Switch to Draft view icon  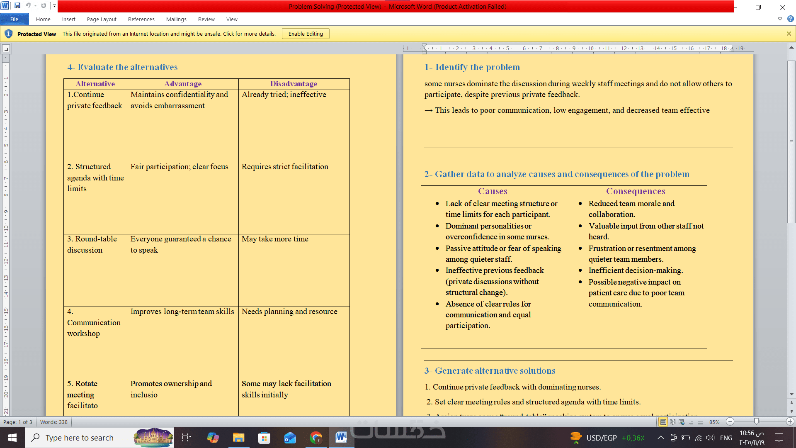point(701,422)
